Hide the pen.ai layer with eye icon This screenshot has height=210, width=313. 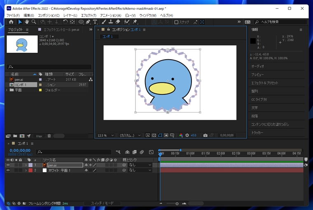(8, 165)
